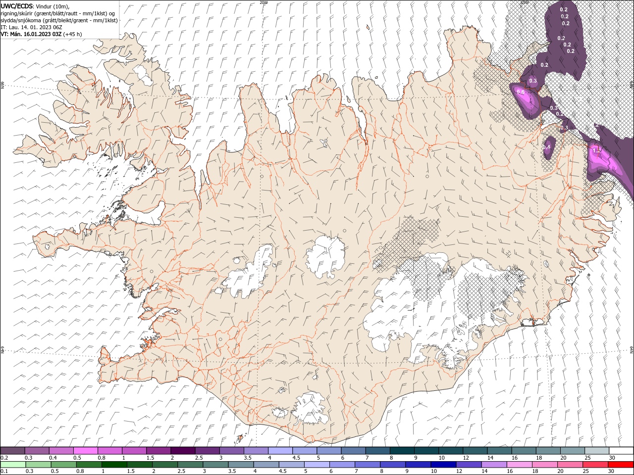Select the lower legend row swatch for 2.5
The width and height of the screenshot is (634, 475).
(190, 464)
